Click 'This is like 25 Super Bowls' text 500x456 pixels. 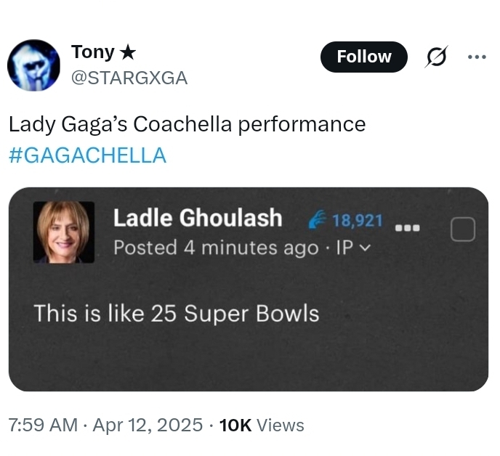[177, 313]
